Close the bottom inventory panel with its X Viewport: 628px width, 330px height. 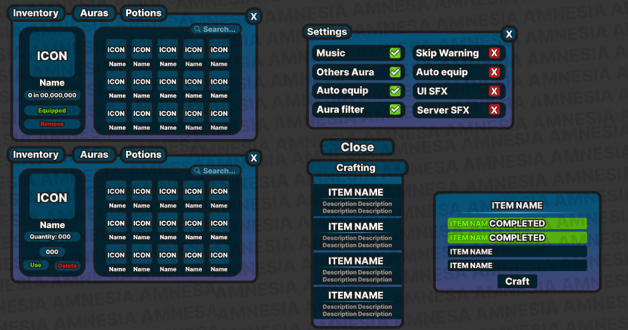tap(253, 158)
